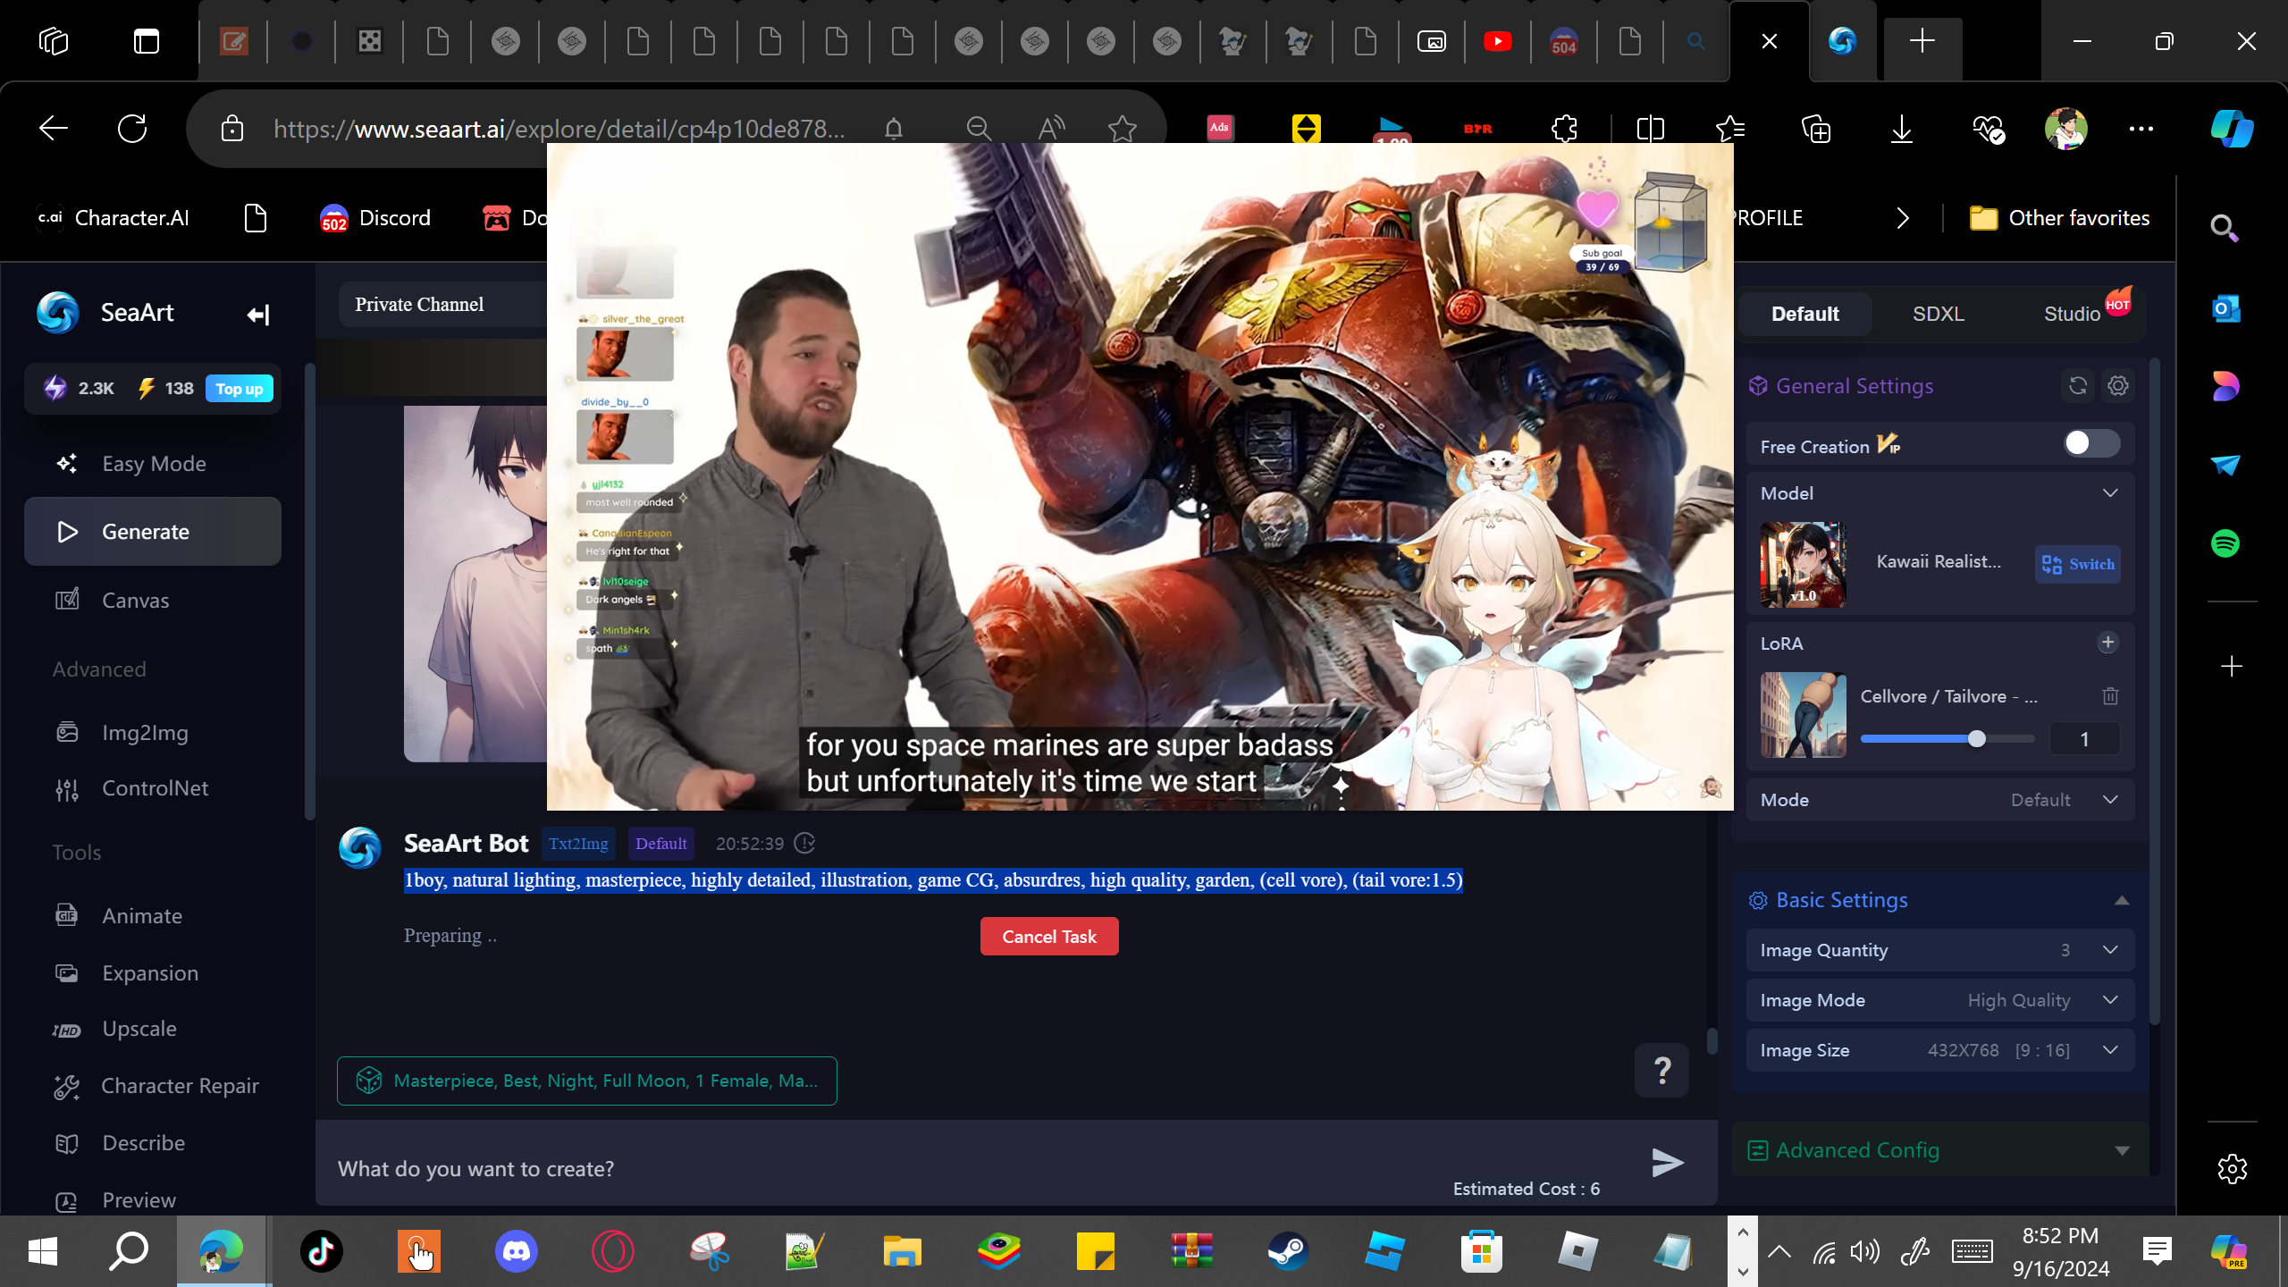Open Easy Mode in sidebar
The image size is (2288, 1287).
pos(153,464)
